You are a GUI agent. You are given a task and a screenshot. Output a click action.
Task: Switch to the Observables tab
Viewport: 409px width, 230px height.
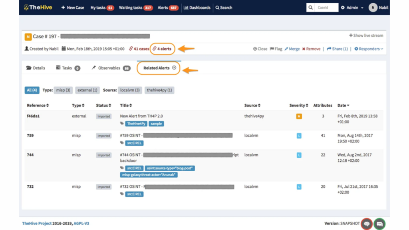(x=111, y=68)
